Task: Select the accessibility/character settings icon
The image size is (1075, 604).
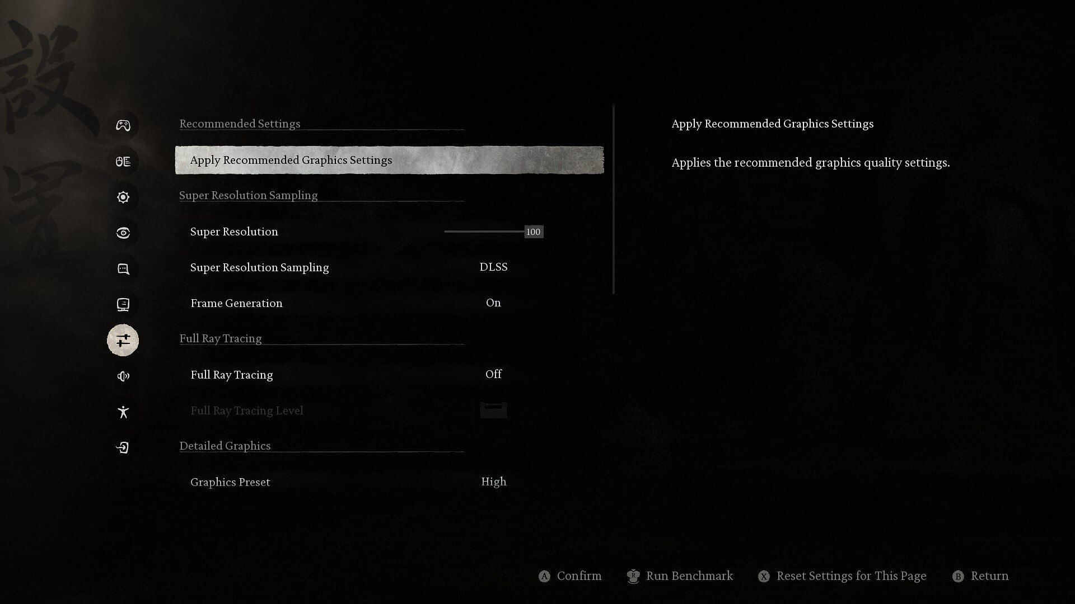Action: point(123,412)
